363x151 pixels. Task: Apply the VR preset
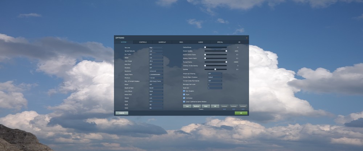click(x=215, y=106)
